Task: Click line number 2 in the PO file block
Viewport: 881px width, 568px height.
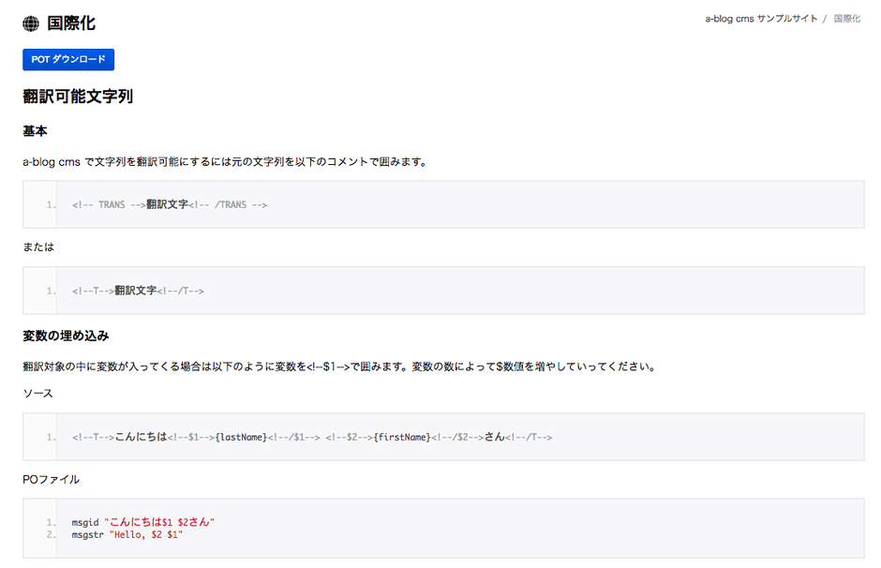Action: pyautogui.click(x=51, y=534)
